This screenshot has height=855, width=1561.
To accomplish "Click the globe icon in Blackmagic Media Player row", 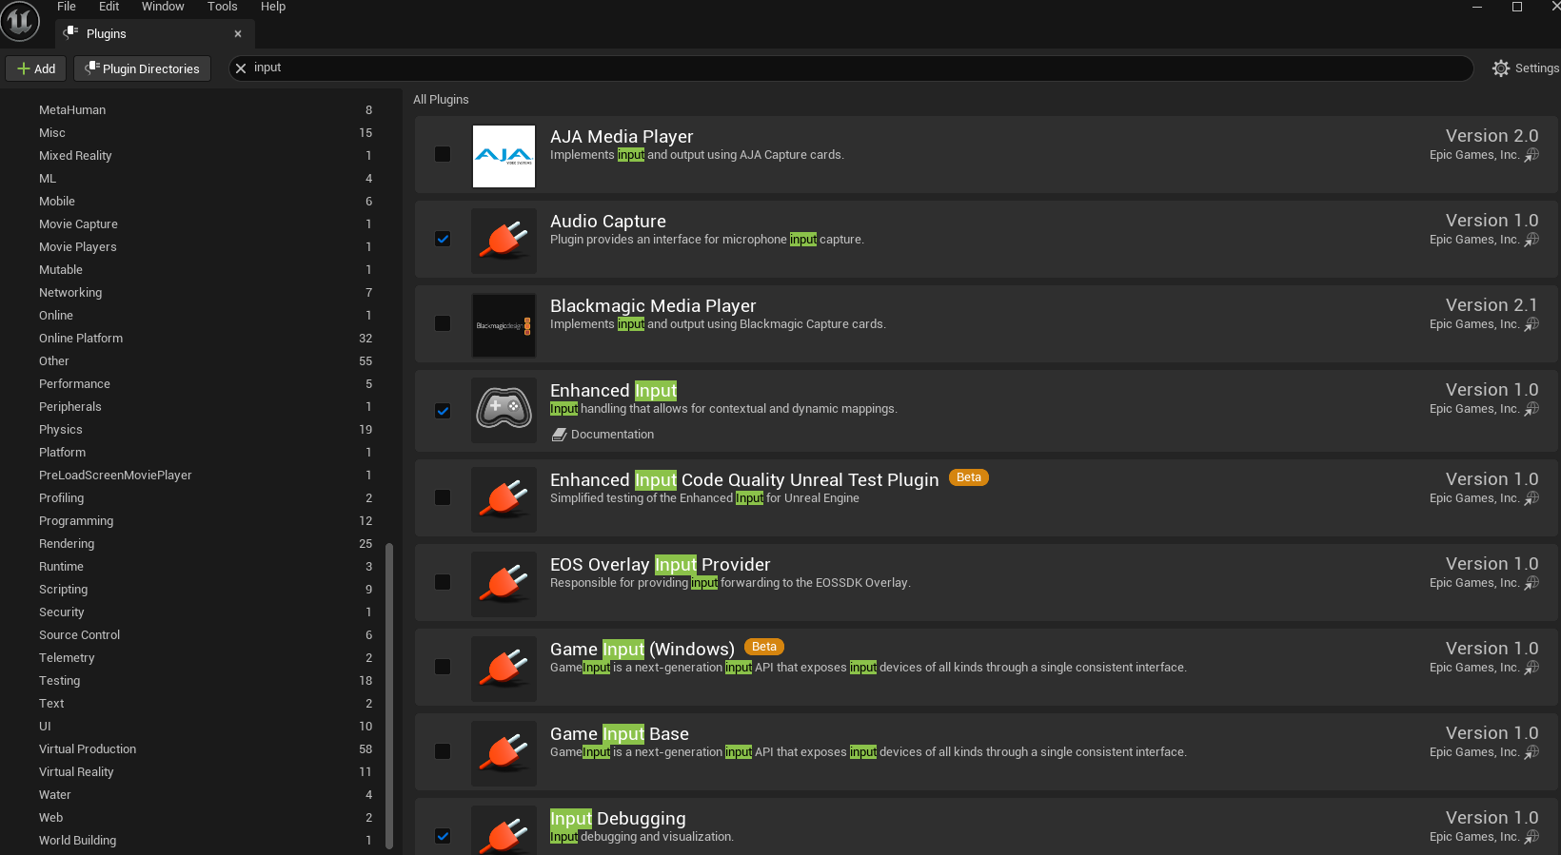I will click(1531, 324).
